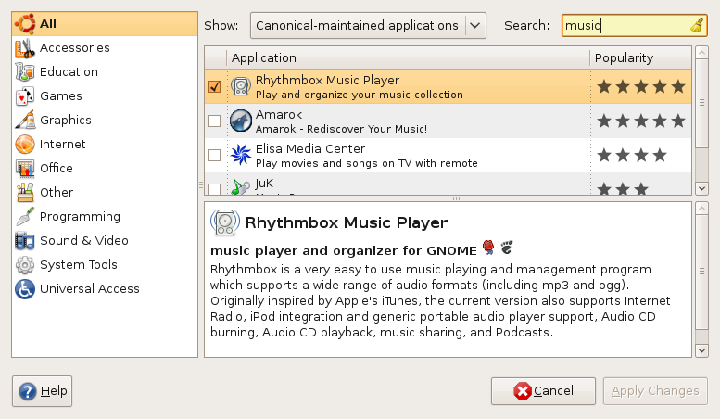720x419 pixels.
Task: Select the Universal Access category
Action: point(104,289)
